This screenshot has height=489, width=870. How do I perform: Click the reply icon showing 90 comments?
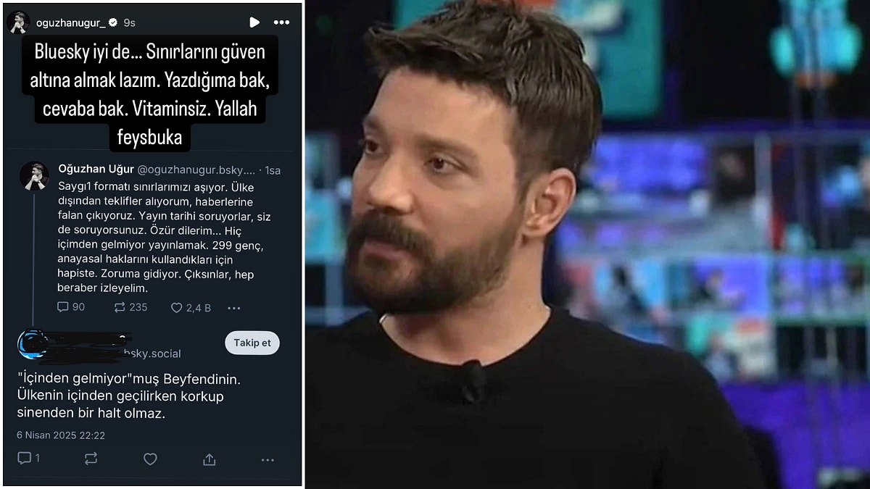(x=63, y=307)
